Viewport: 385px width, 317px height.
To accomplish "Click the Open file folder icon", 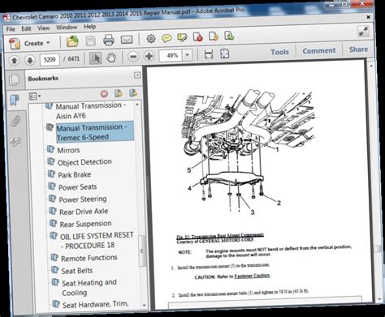I will [72, 41].
